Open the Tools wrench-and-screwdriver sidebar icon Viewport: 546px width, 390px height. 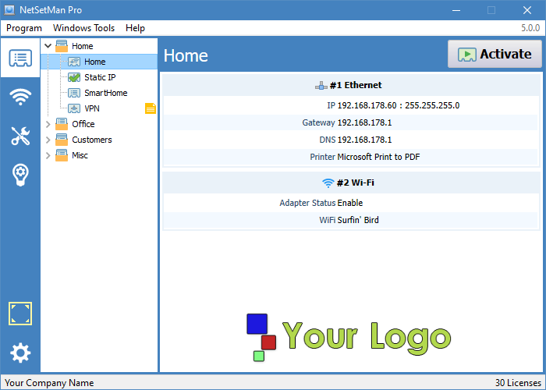click(x=20, y=136)
